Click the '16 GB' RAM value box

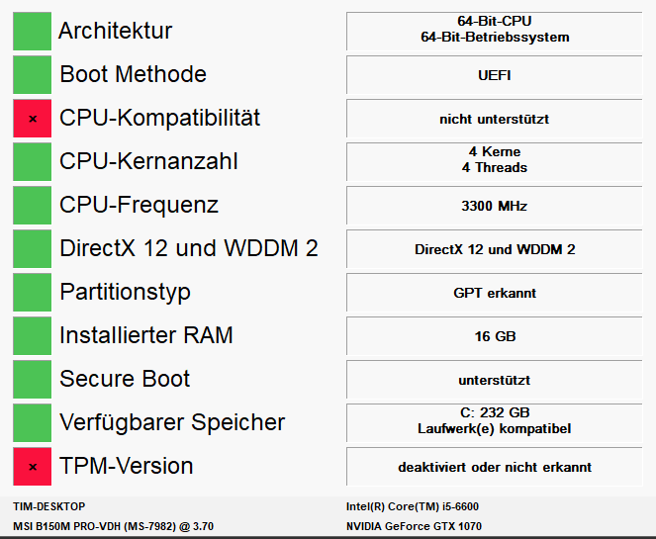click(494, 336)
